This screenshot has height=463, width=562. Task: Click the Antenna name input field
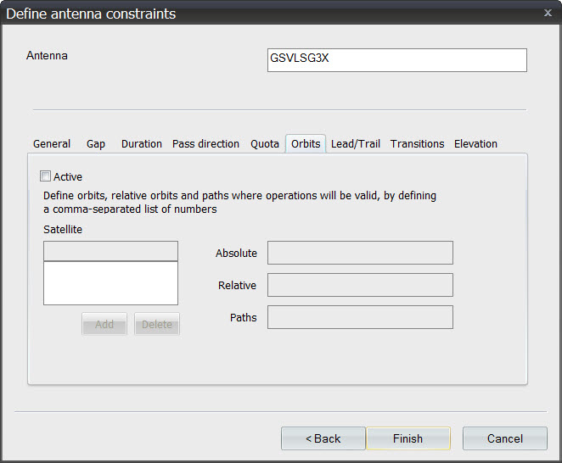click(x=396, y=60)
